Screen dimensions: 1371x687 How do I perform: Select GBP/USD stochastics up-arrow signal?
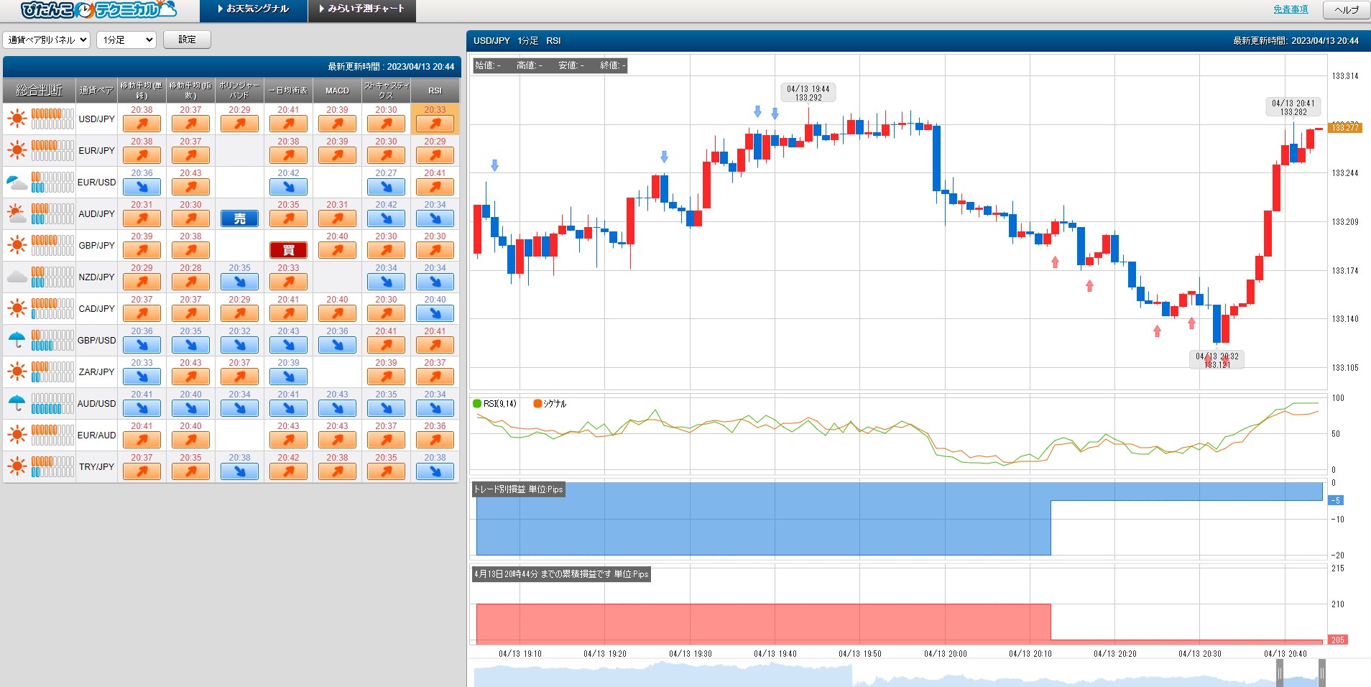[386, 345]
